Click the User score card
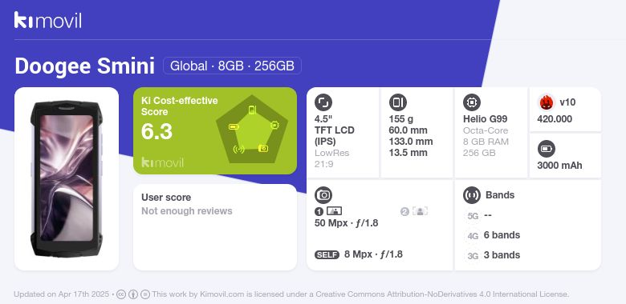 pos(215,227)
